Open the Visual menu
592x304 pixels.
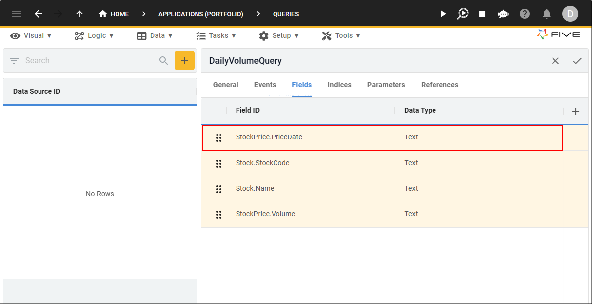(x=31, y=36)
